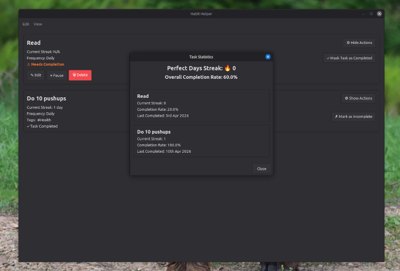Click 'Overall Completion Rate: 60.0%' text
The width and height of the screenshot is (400, 271).
pyautogui.click(x=201, y=77)
